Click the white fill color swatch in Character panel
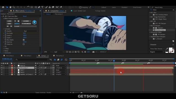Screen dimensions: 176x99 coord(170,49)
